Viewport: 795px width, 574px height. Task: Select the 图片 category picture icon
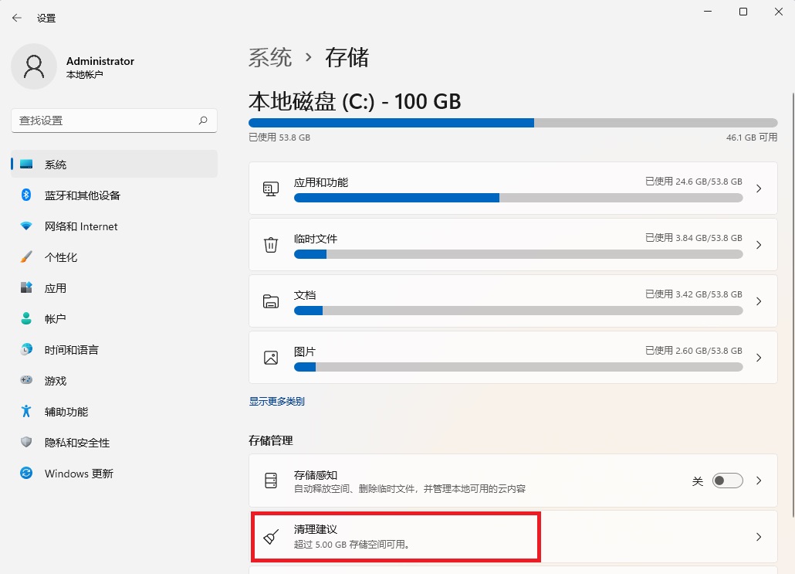point(271,357)
